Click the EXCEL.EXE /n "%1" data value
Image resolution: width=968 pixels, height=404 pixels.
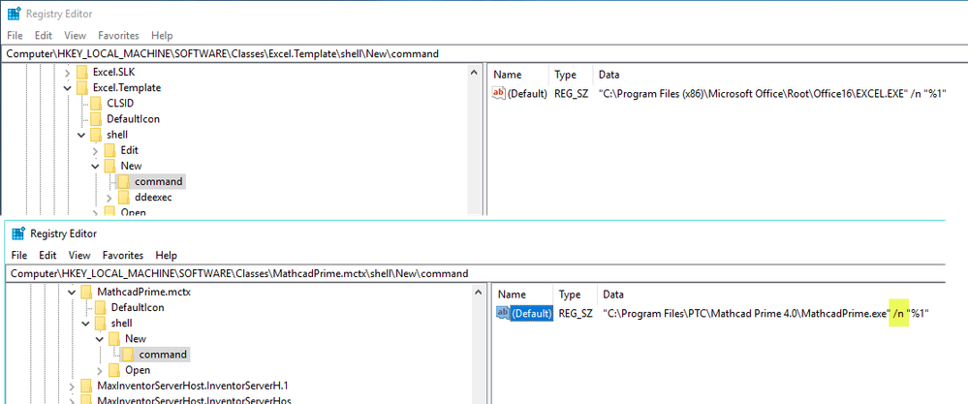(x=772, y=94)
